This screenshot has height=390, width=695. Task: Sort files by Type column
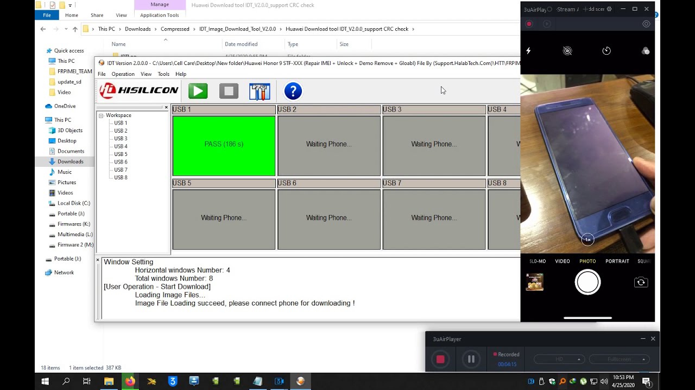coord(293,44)
